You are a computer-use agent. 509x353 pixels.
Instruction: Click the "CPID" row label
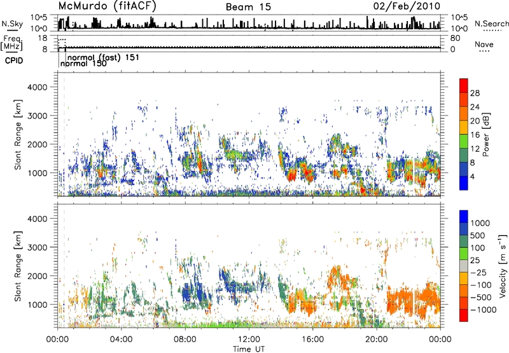(14, 61)
